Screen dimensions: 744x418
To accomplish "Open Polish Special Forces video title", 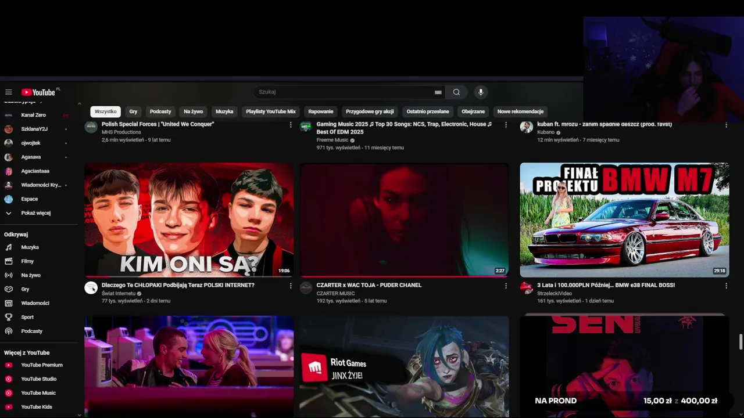I will tap(158, 124).
